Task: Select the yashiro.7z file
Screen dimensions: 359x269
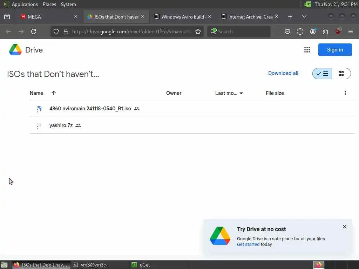Action: coord(192,126)
